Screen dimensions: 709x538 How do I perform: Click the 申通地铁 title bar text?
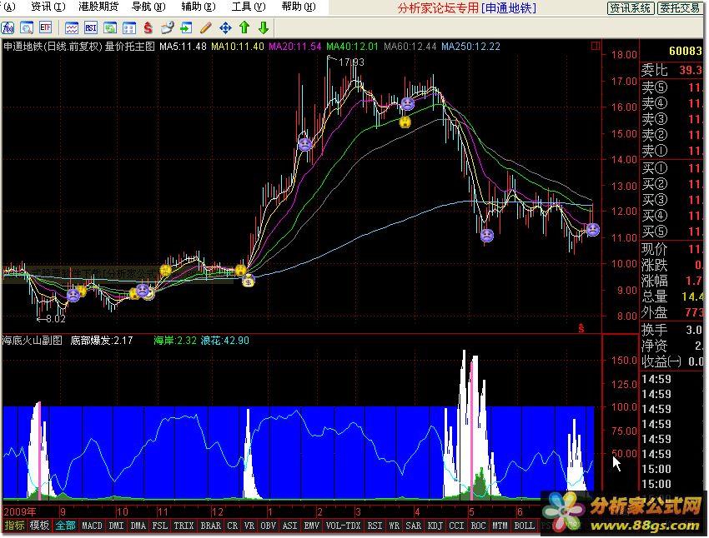(509, 7)
